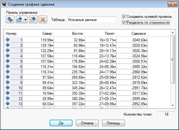Viewport: 179px width, 130px height.
Task: Click the 'Пикет' column header
Action: point(101,34)
